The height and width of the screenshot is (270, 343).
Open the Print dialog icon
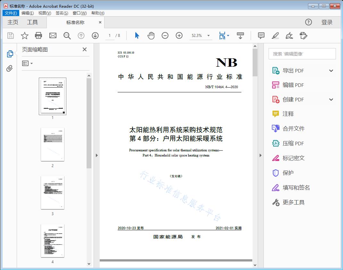(38, 36)
